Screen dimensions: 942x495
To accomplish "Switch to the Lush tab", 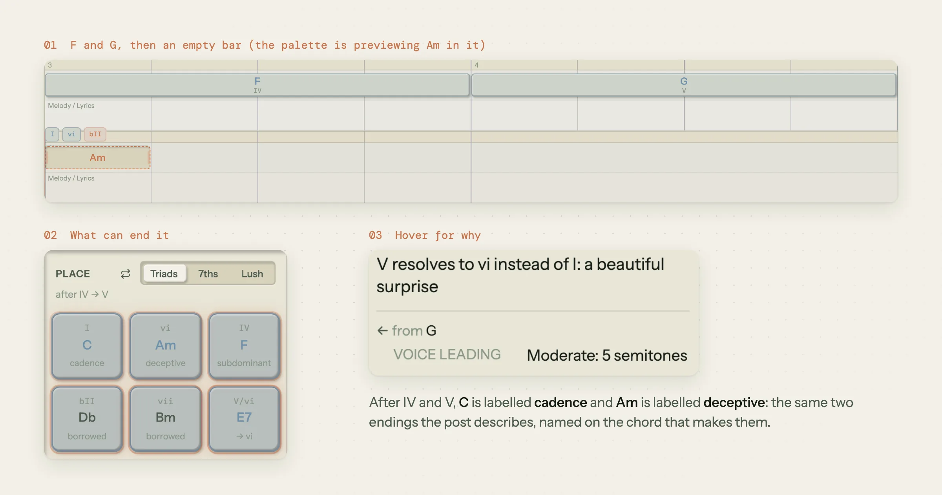I will click(252, 274).
